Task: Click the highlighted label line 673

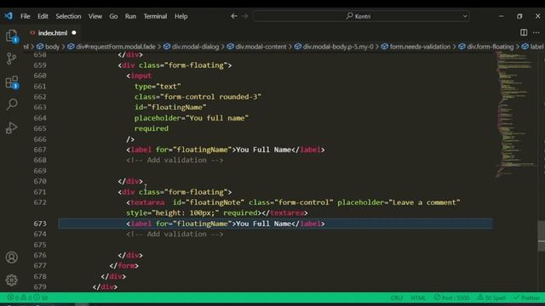Action: click(275, 224)
